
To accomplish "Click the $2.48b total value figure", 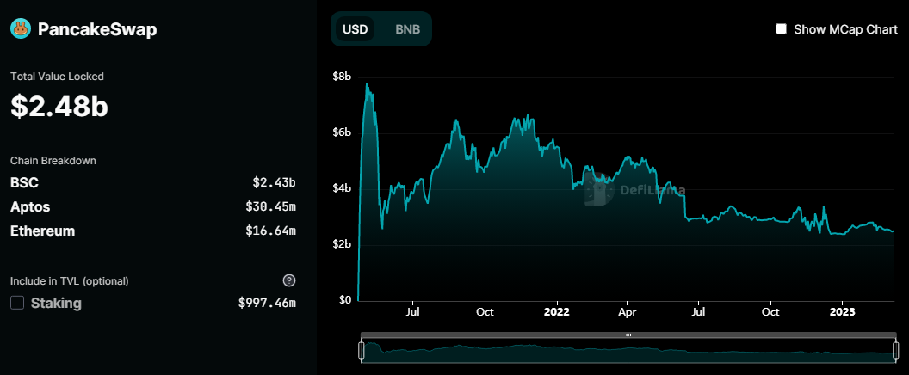I will (59, 106).
